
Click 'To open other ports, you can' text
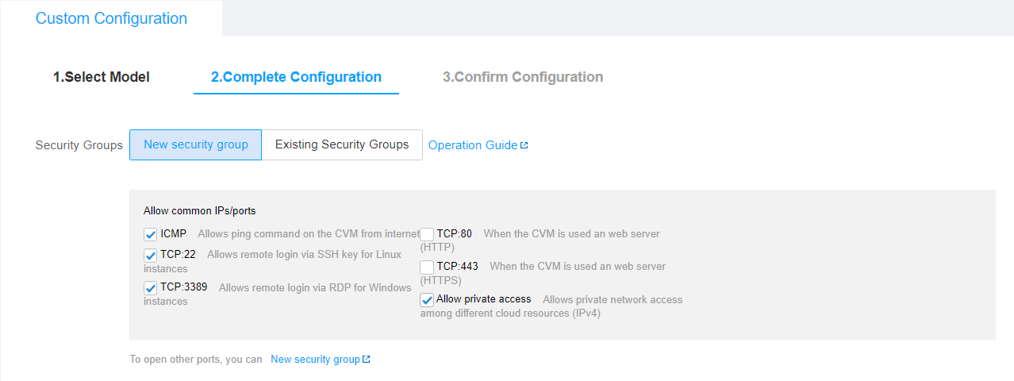tap(196, 360)
